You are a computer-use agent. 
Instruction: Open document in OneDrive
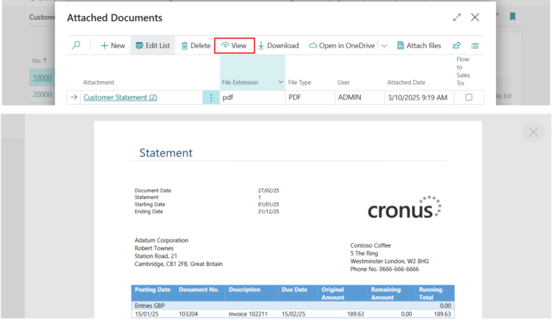pos(342,45)
